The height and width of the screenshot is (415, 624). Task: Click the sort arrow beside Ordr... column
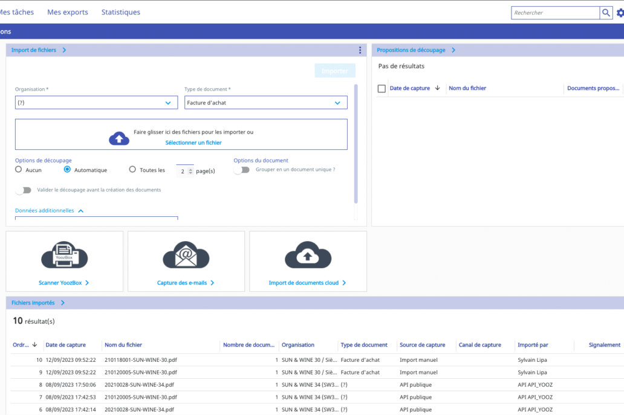pos(34,345)
